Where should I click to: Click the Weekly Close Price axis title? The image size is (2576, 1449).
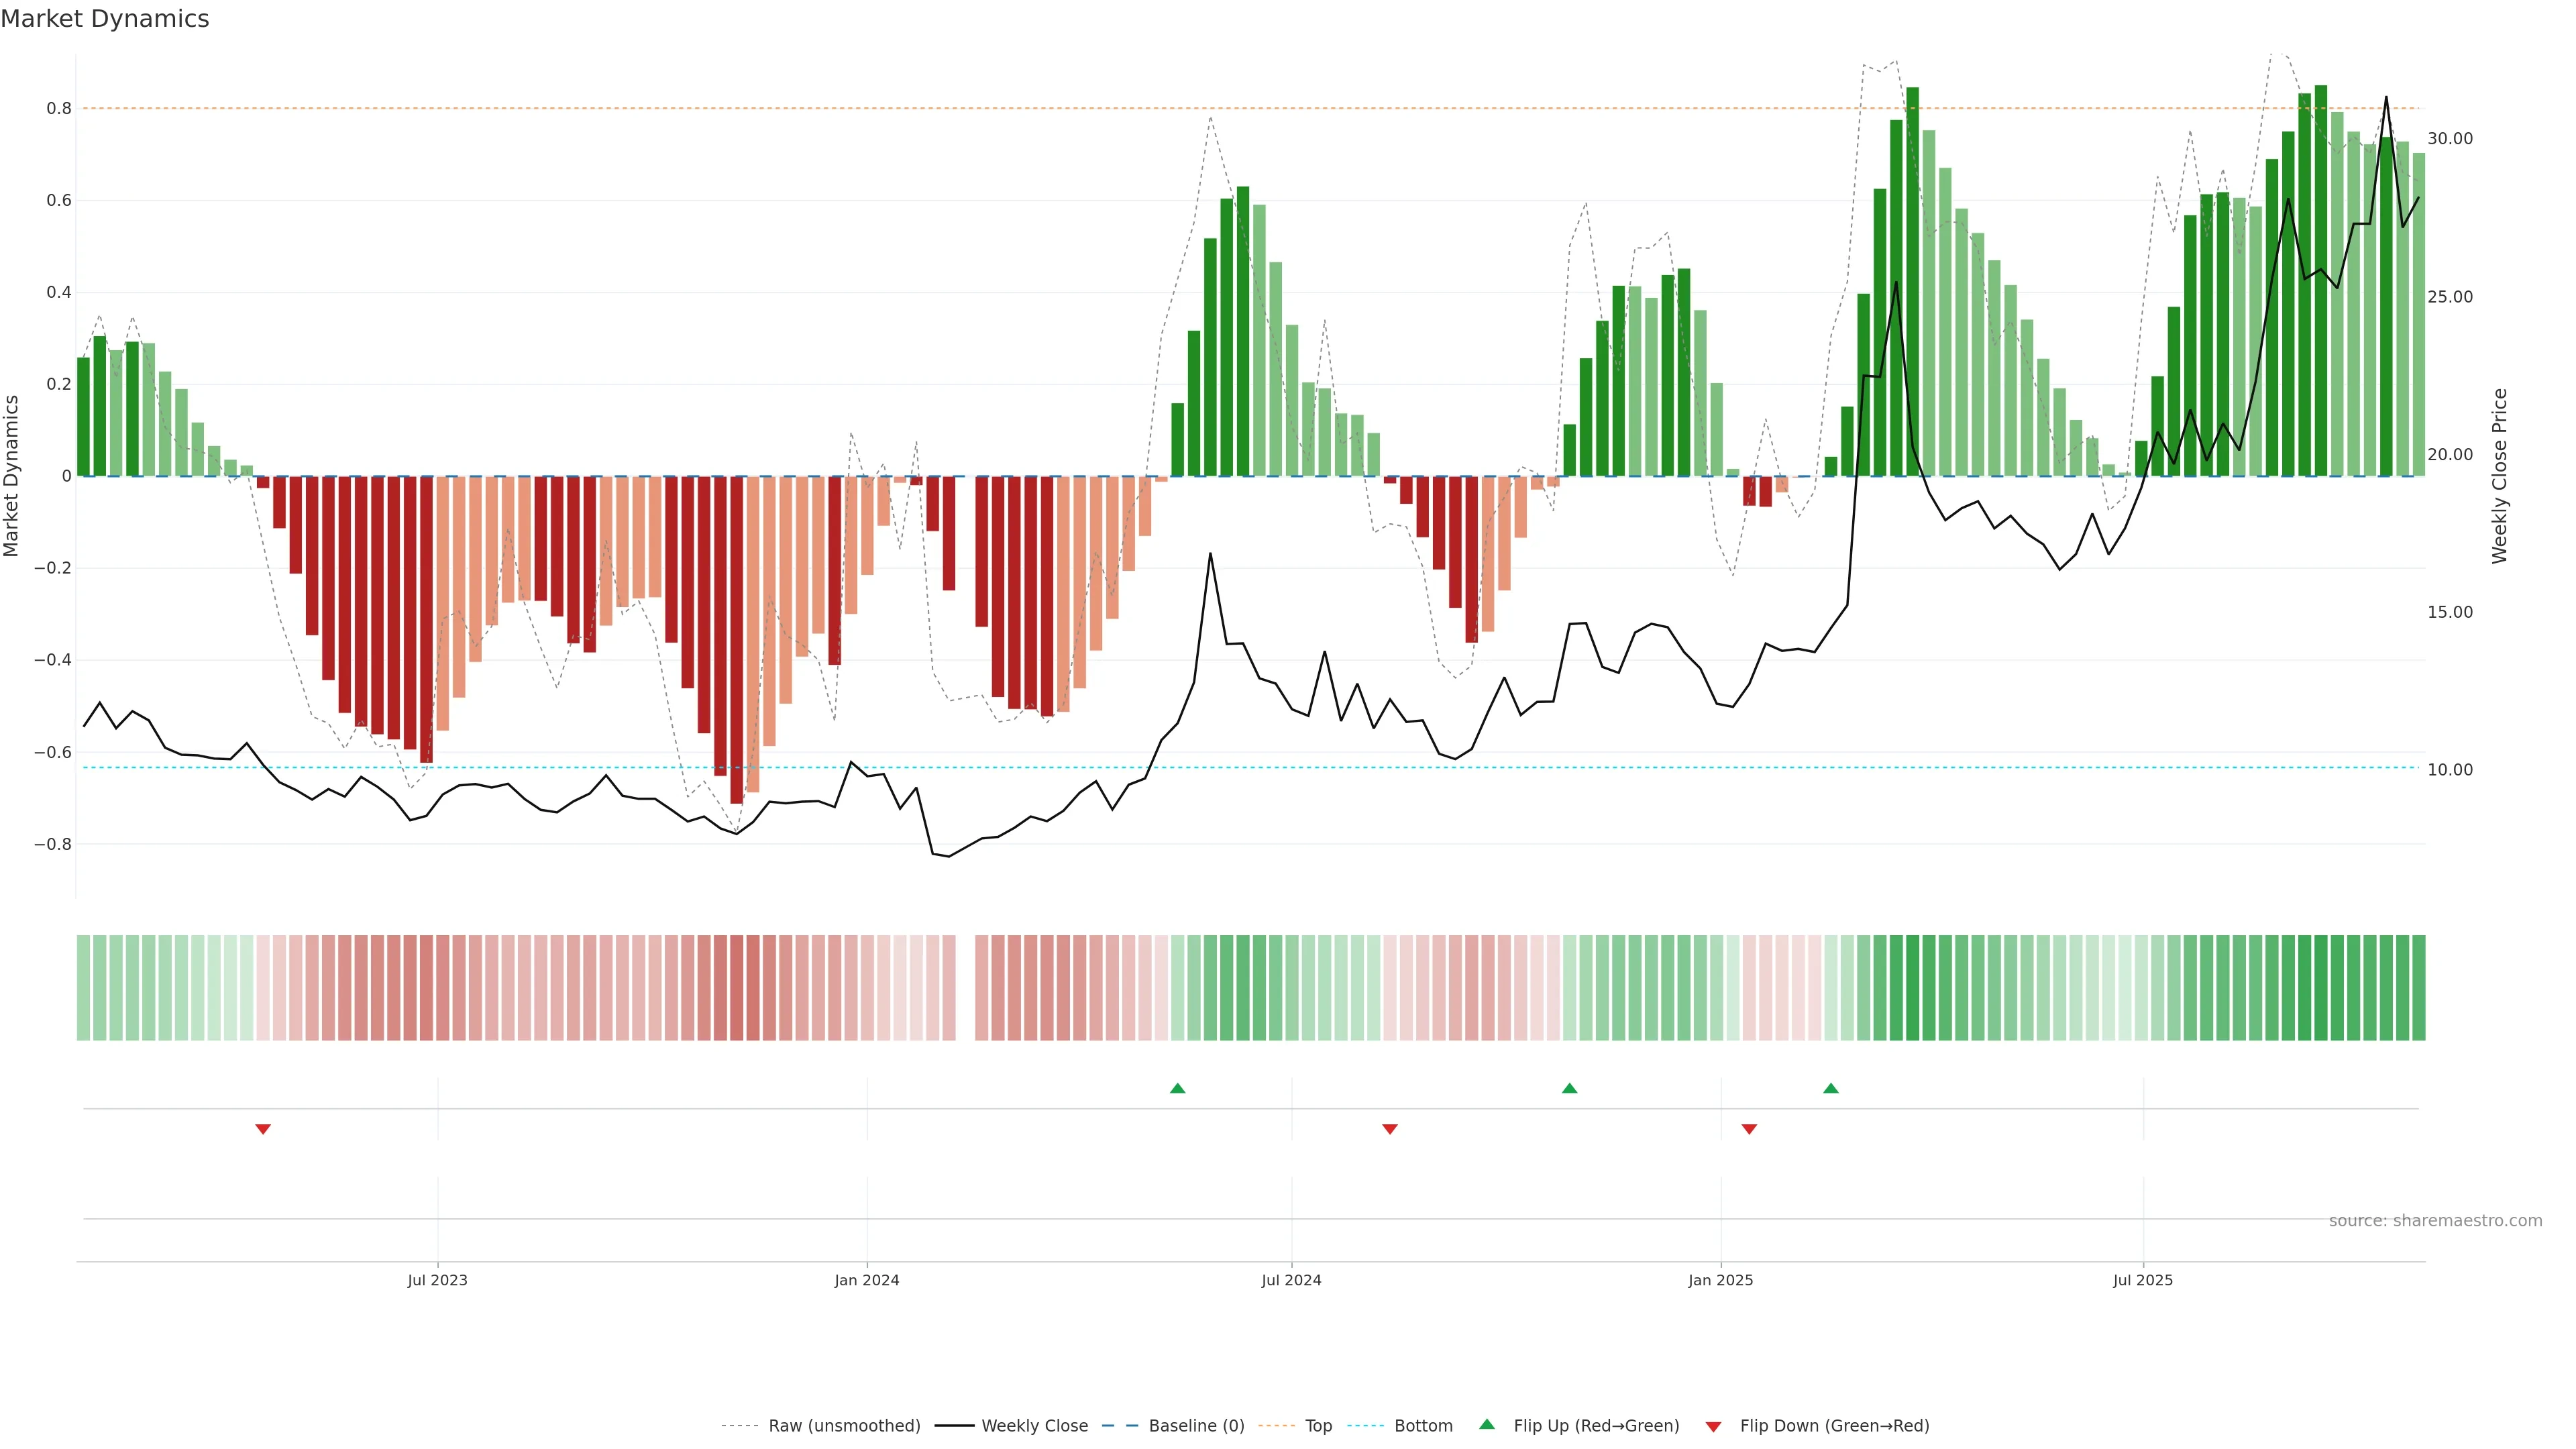pos(2499,476)
